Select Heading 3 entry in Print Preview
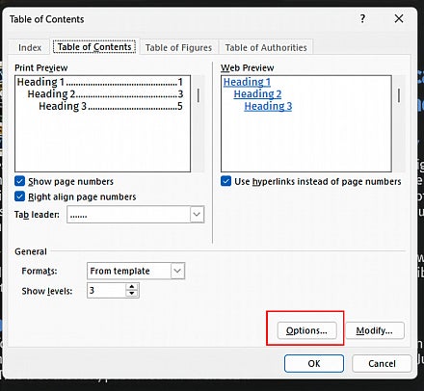Viewport: 424px width, 391px height. 111,106
